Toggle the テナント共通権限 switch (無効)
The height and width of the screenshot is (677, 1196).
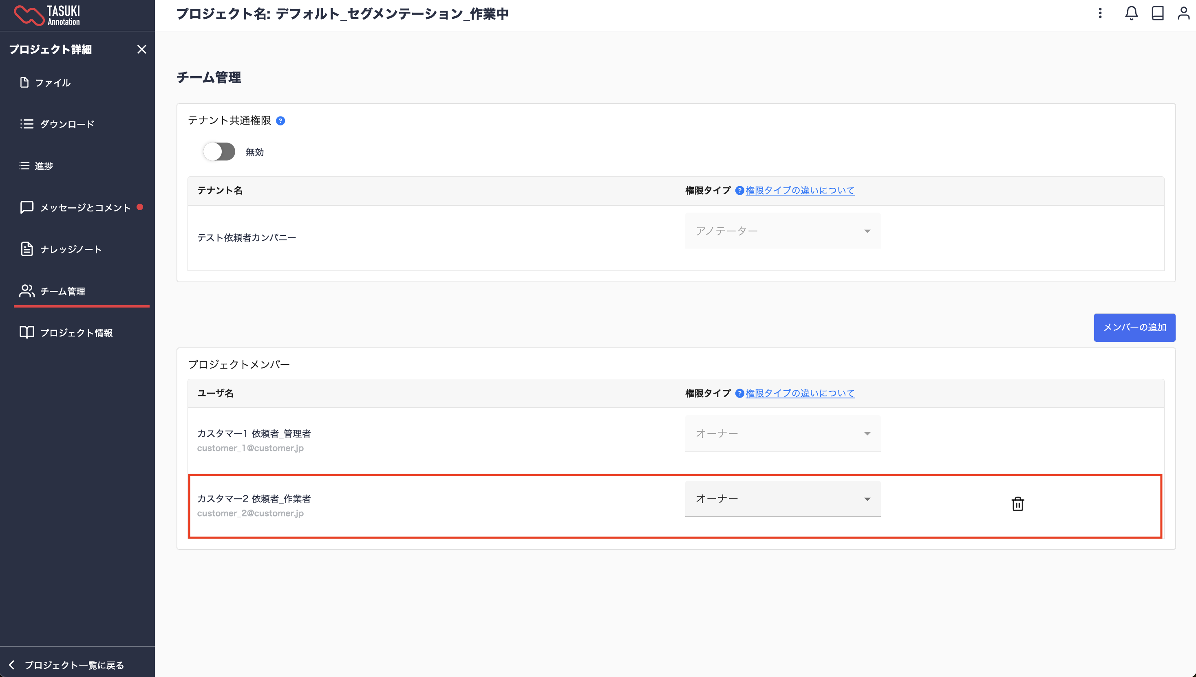coord(219,152)
